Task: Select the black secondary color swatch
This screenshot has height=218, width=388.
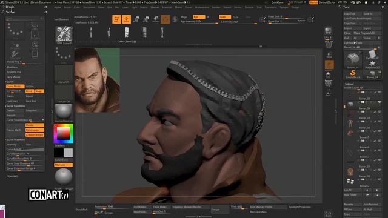Action: coord(58,153)
